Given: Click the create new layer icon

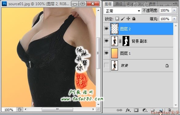Looking at the screenshot, I should [161, 110].
